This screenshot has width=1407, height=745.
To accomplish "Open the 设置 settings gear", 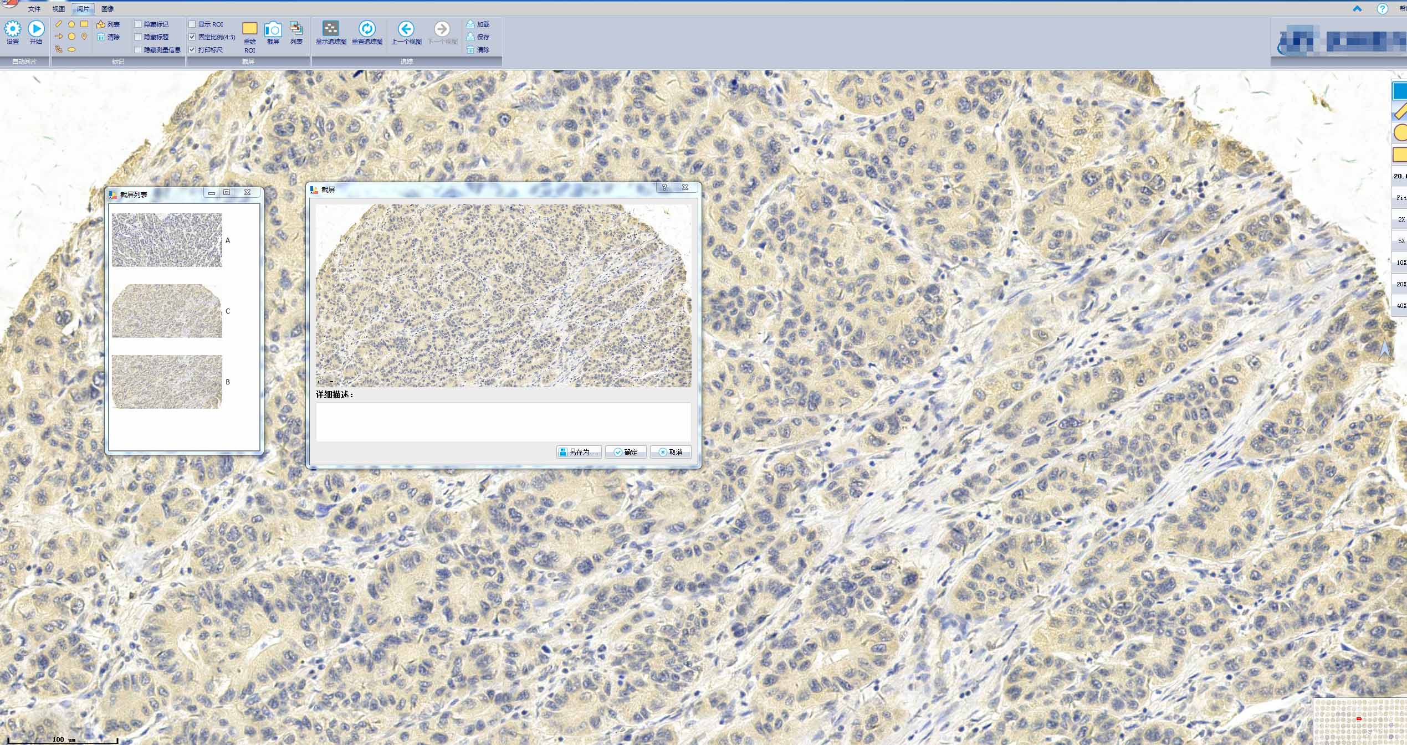I will 13,33.
